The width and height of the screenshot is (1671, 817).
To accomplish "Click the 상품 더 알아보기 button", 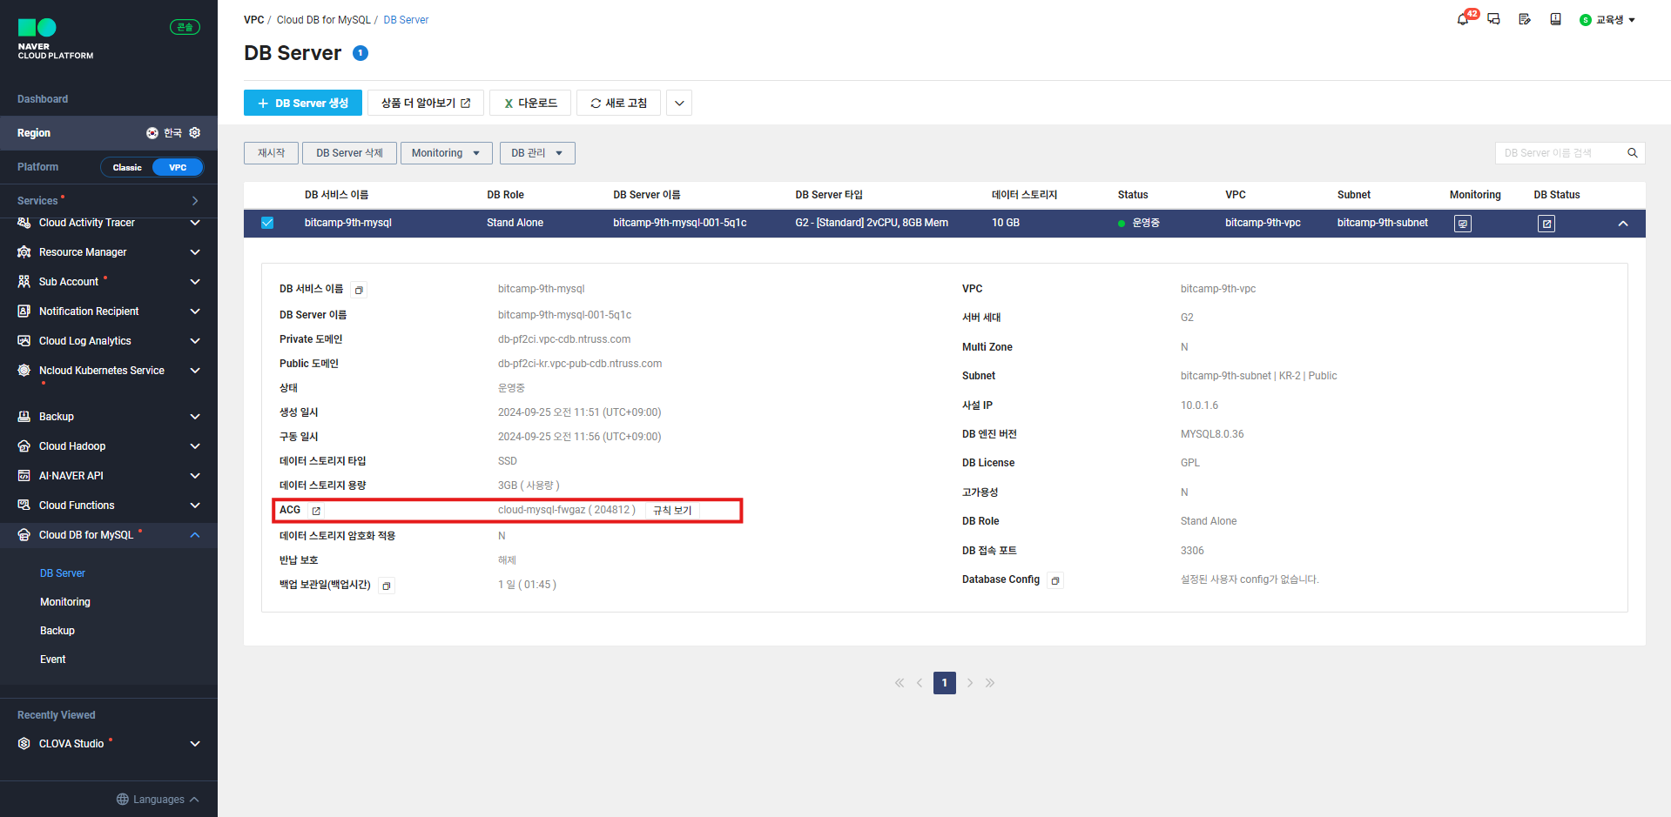I will coord(425,103).
